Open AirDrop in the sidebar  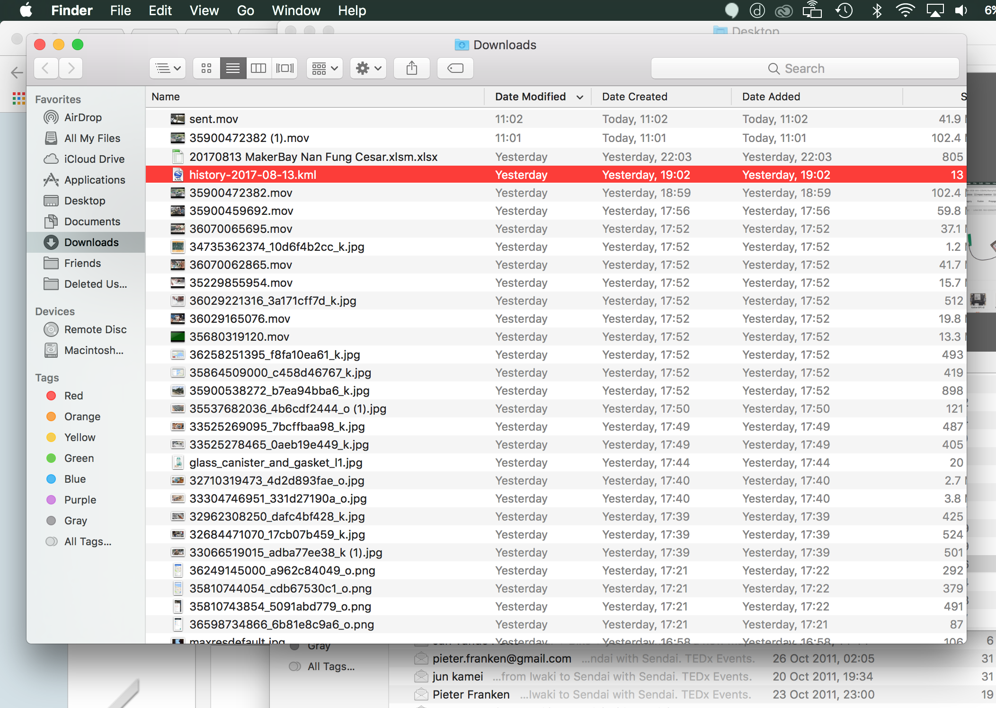83,117
